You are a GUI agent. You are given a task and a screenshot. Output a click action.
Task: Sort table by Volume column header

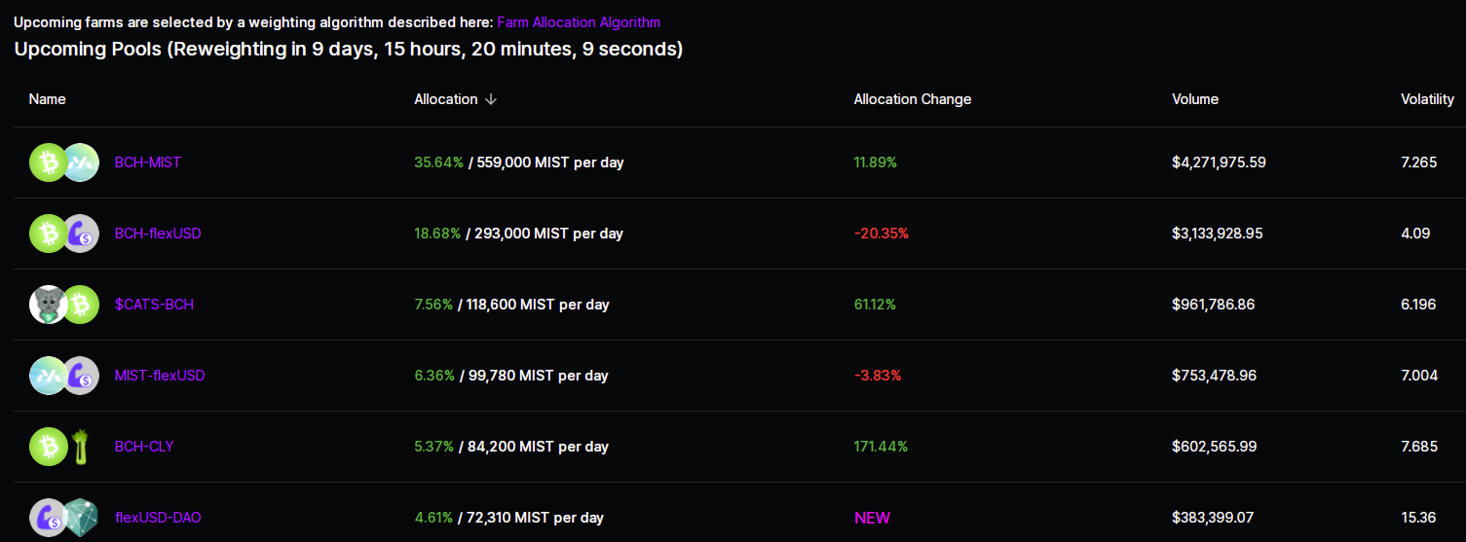pyautogui.click(x=1195, y=99)
